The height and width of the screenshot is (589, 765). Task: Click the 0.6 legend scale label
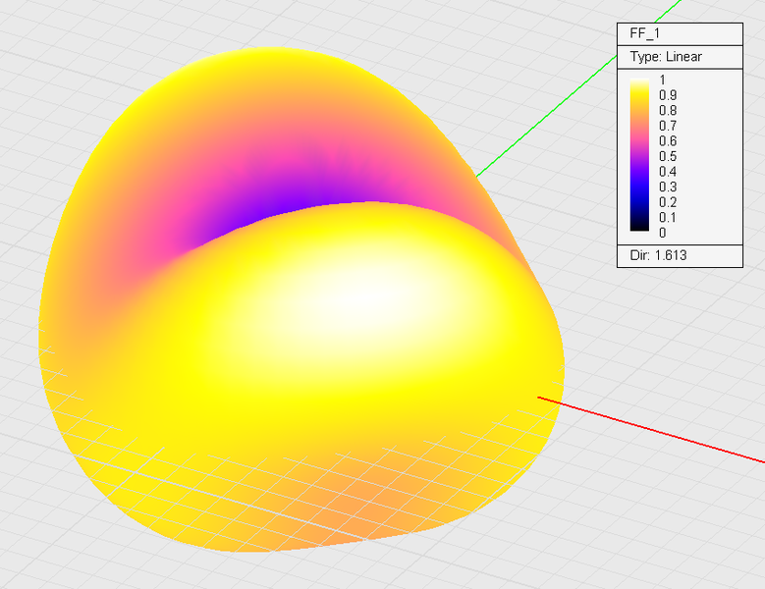pos(668,141)
